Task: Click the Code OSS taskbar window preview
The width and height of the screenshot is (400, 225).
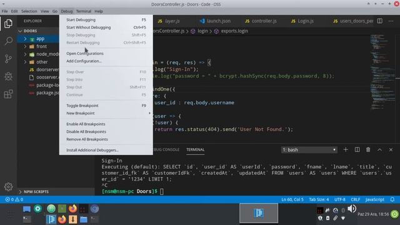Action: pyautogui.click(x=259, y=213)
